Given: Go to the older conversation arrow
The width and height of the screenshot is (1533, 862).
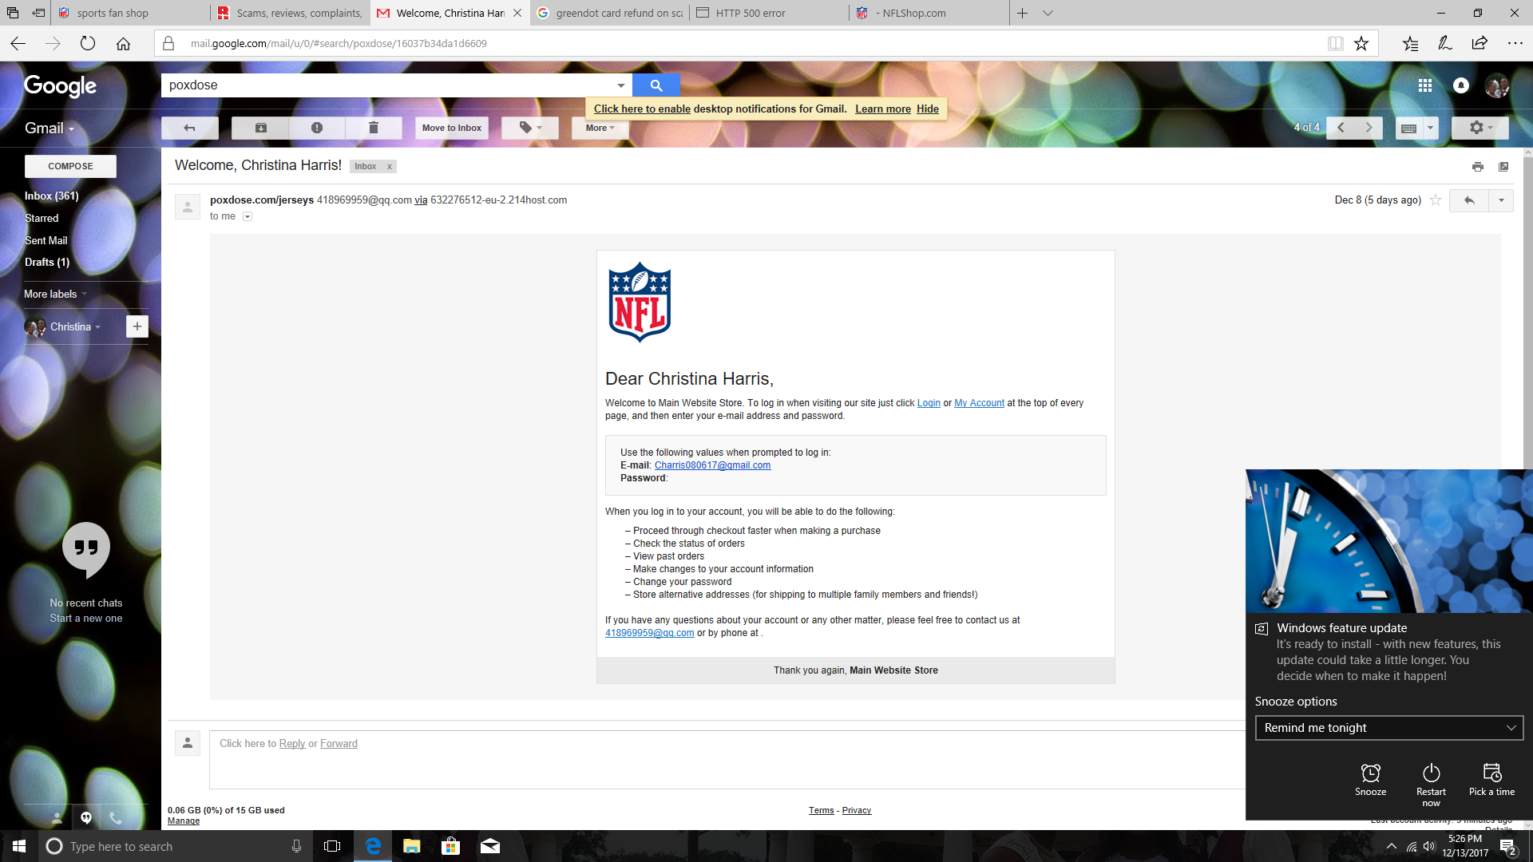Looking at the screenshot, I should [1369, 128].
